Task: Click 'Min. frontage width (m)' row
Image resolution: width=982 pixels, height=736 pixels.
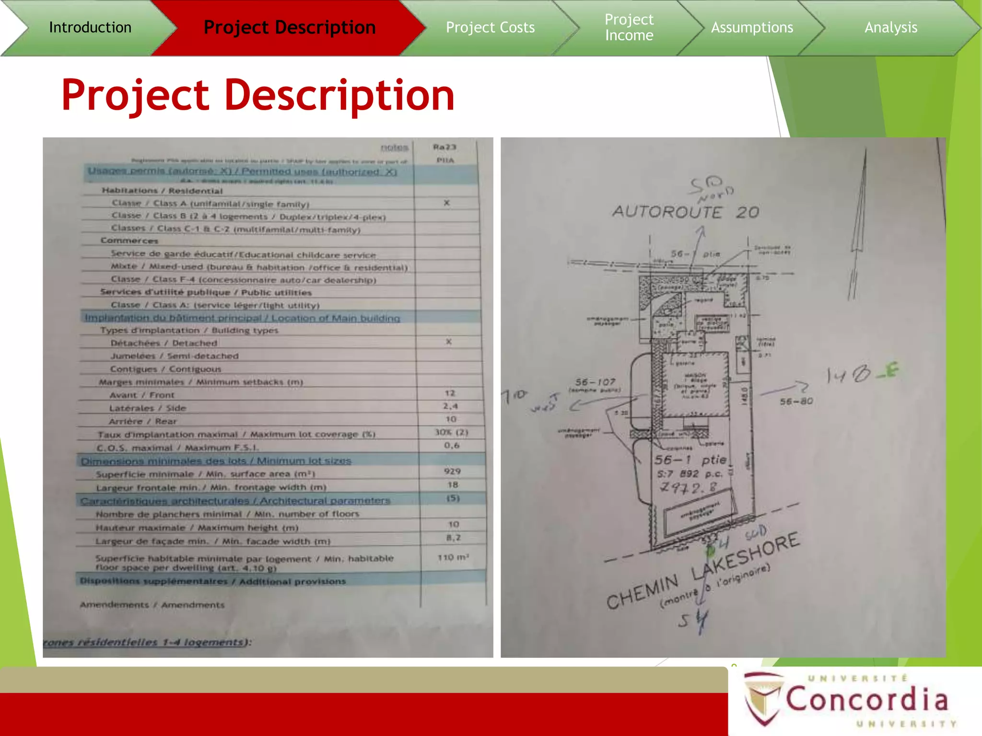Action: click(281, 487)
